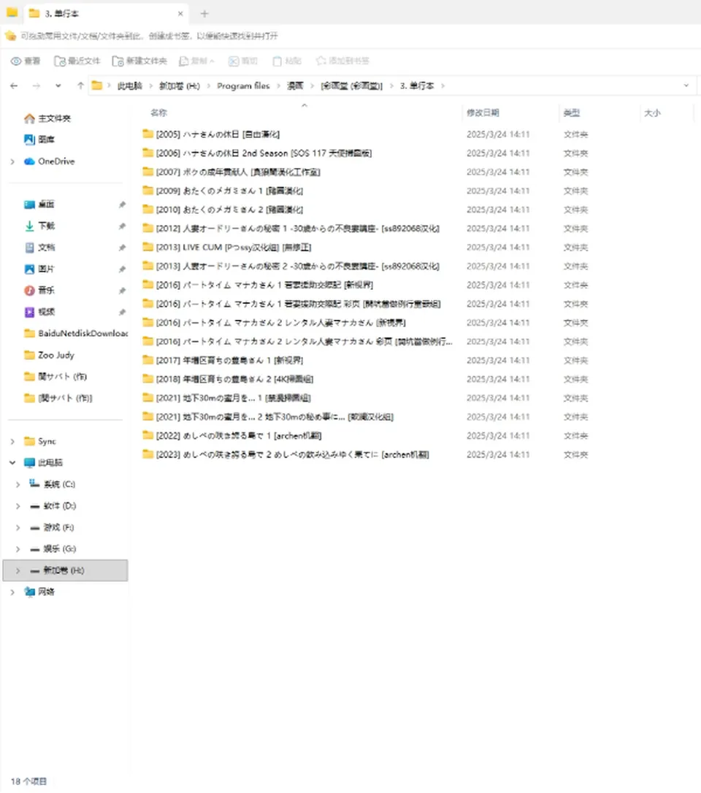
Task: Click the 下载 download icon in sidebar
Action: pos(29,226)
